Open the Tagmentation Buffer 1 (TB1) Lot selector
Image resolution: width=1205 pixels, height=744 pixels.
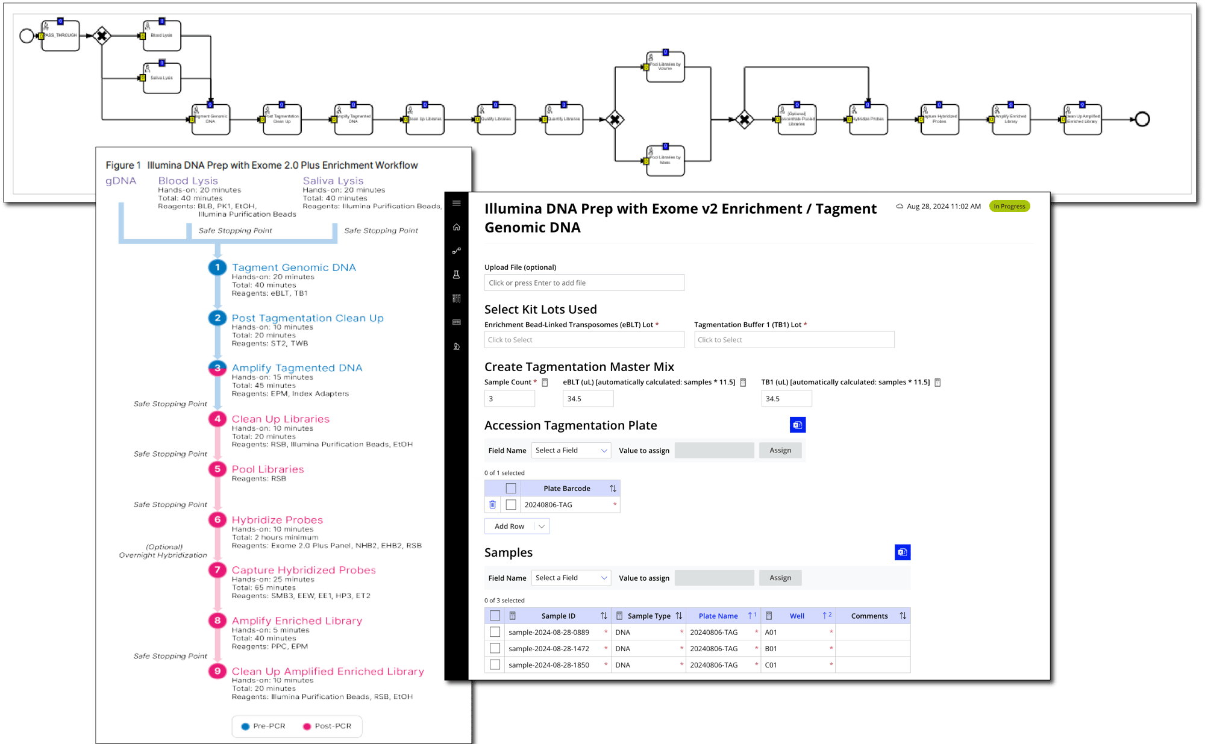click(794, 340)
